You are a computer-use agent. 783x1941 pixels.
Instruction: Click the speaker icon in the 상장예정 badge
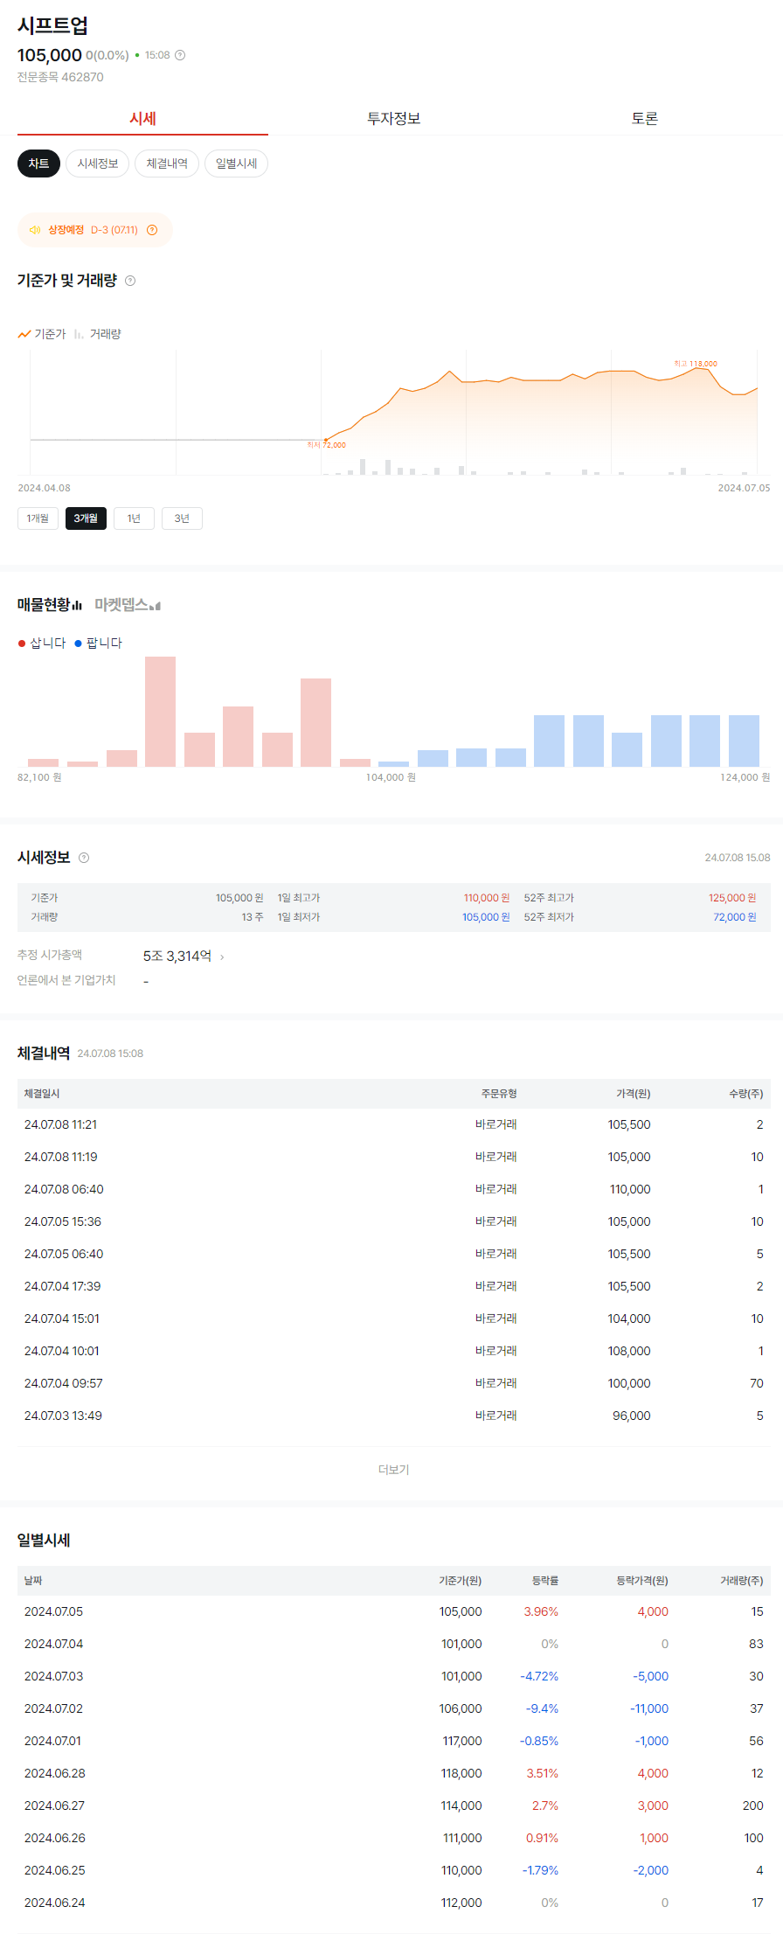(35, 230)
